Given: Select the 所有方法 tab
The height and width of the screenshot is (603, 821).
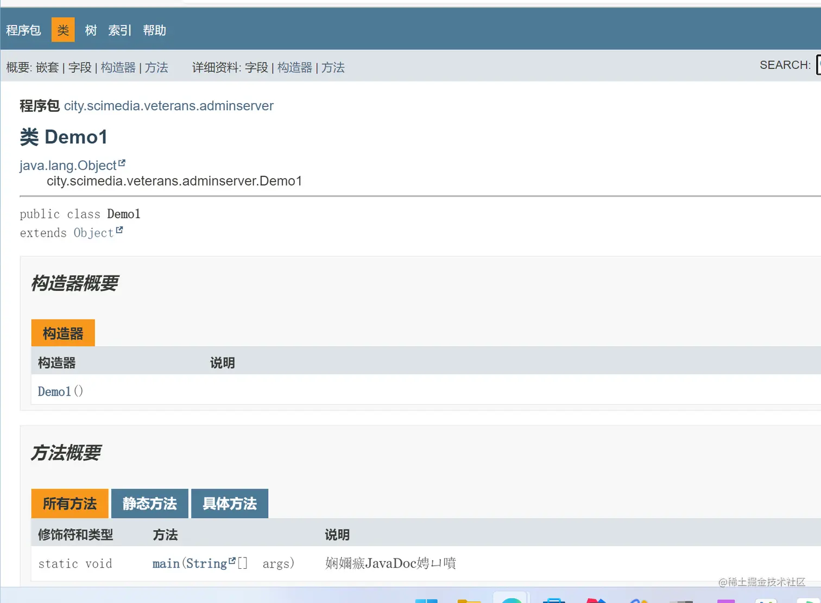Looking at the screenshot, I should [x=70, y=504].
